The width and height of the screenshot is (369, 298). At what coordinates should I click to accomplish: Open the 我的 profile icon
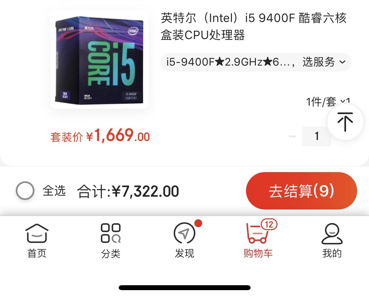tap(332, 233)
